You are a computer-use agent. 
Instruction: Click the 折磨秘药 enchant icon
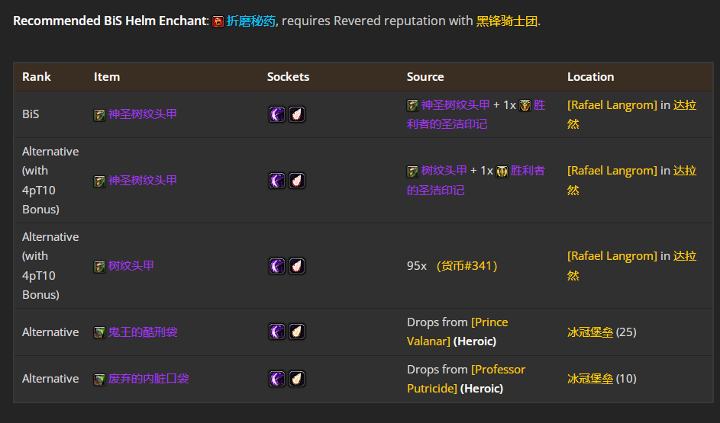click(x=218, y=21)
